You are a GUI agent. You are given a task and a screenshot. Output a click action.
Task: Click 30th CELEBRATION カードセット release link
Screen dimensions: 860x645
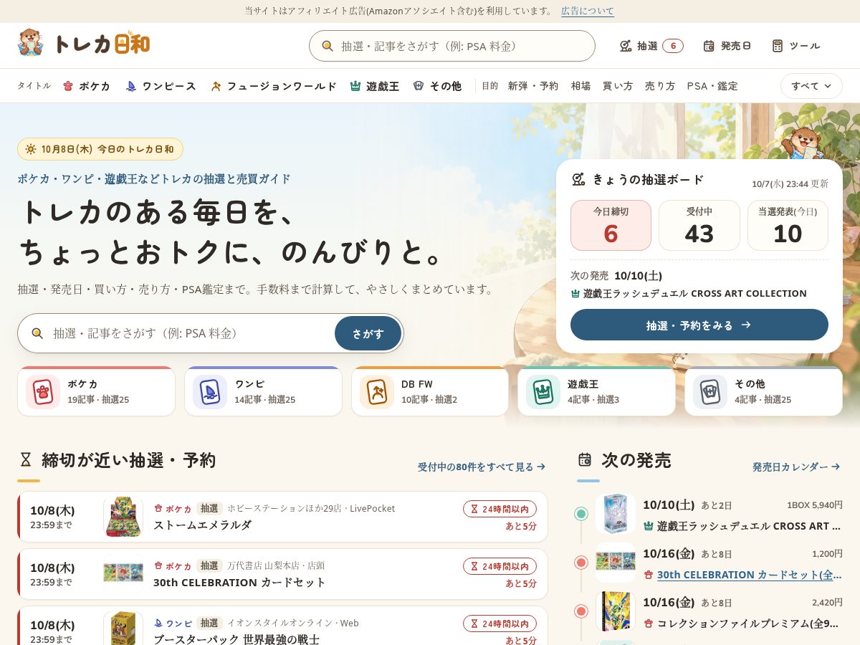(x=750, y=575)
